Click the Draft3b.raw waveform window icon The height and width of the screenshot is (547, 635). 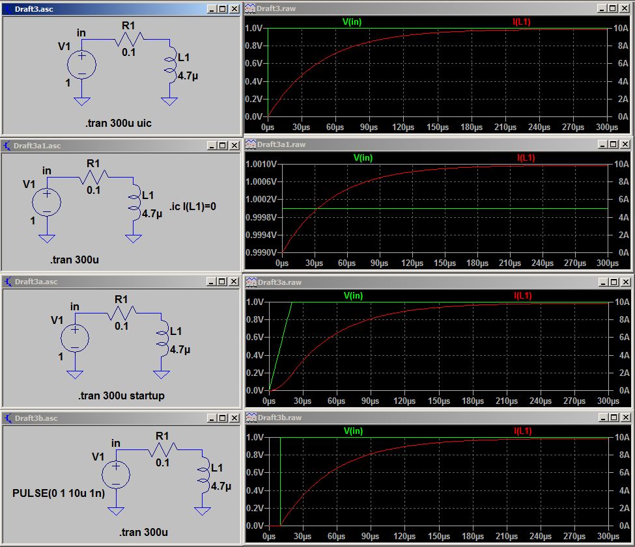coord(251,417)
